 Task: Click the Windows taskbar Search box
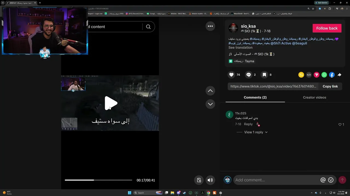(x=148, y=193)
